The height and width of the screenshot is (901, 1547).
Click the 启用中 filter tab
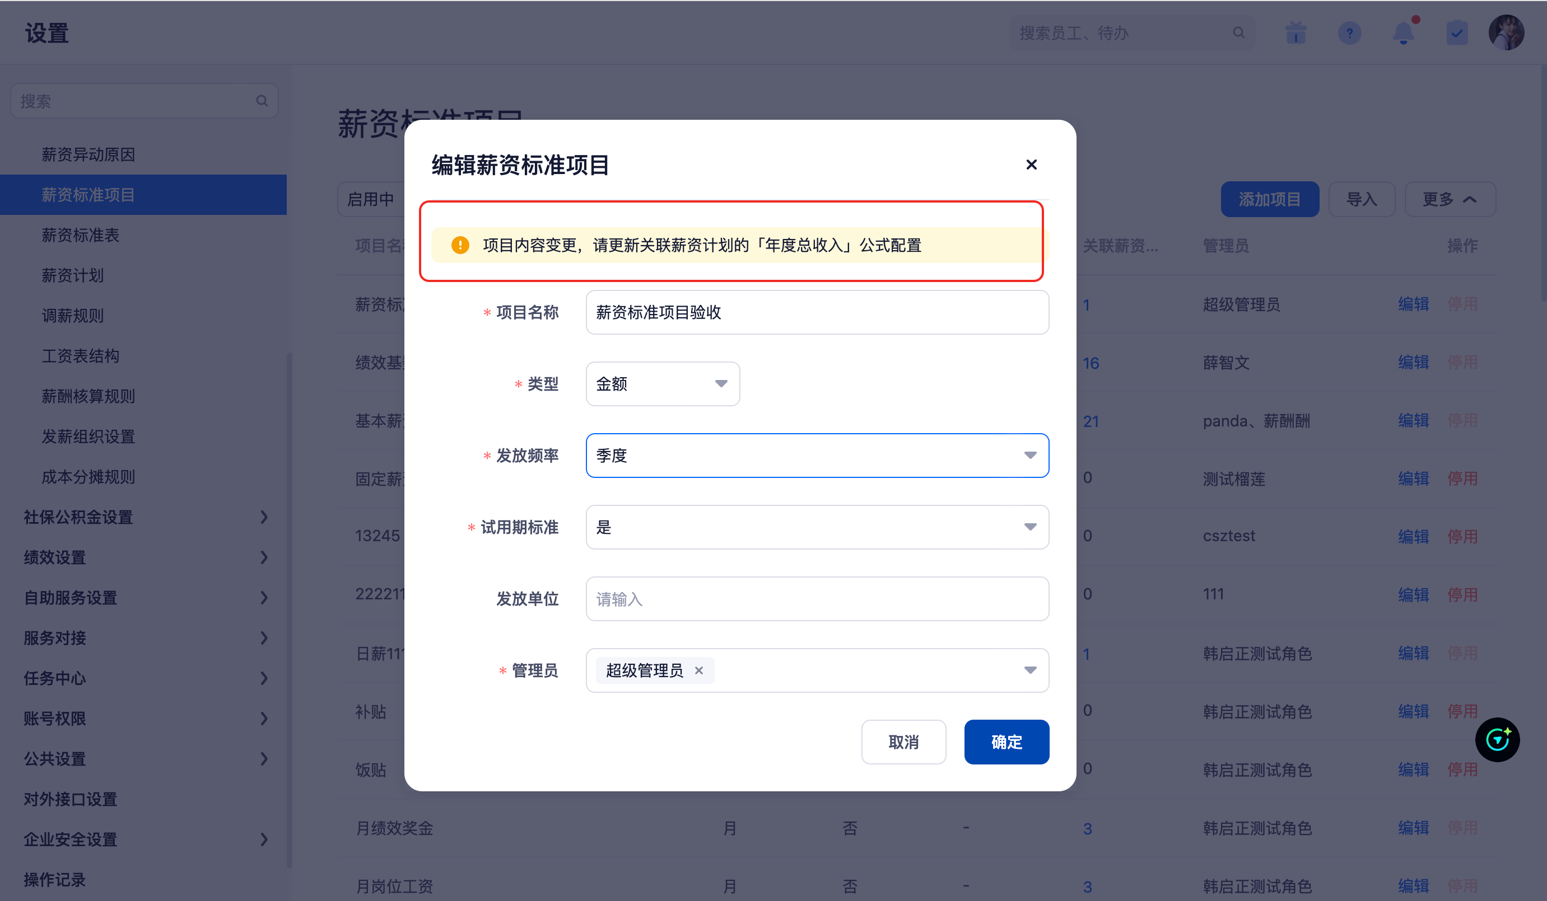(x=370, y=199)
